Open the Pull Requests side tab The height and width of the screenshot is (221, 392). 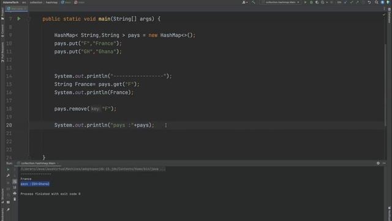(x=2, y=52)
